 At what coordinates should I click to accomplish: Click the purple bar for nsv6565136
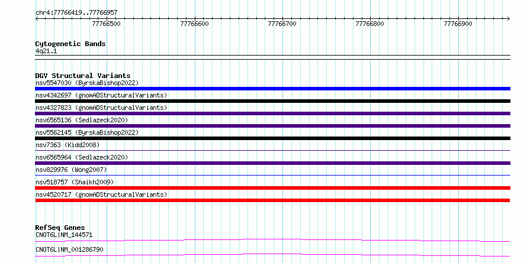click(272, 126)
